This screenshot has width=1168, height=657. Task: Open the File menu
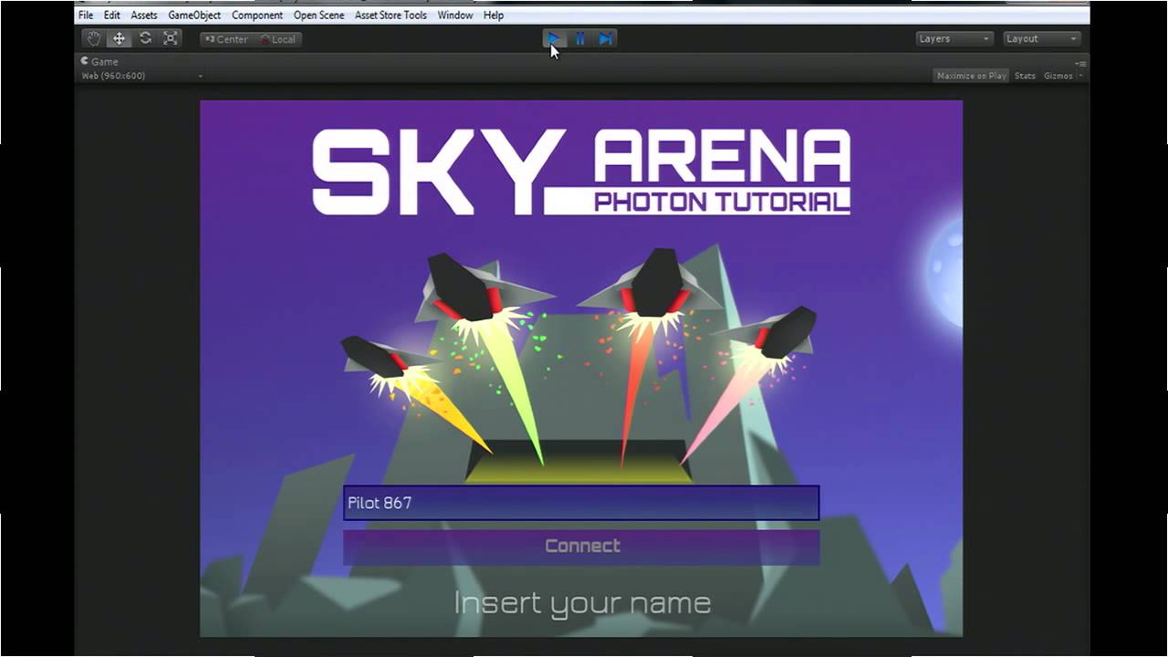tap(86, 16)
